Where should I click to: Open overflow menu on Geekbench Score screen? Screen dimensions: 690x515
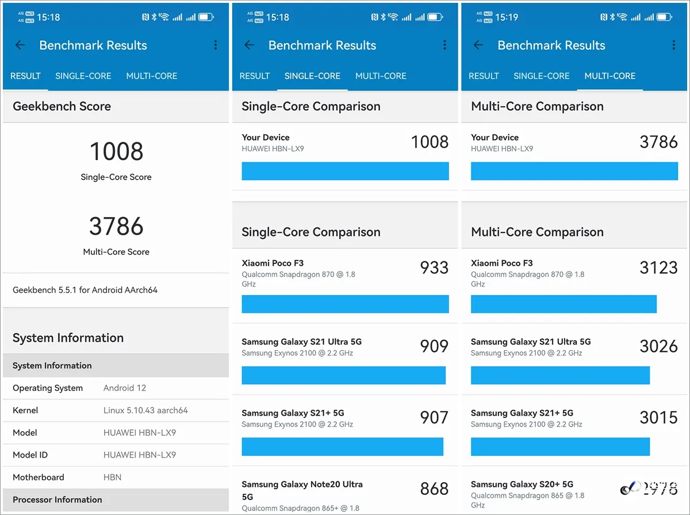click(216, 45)
